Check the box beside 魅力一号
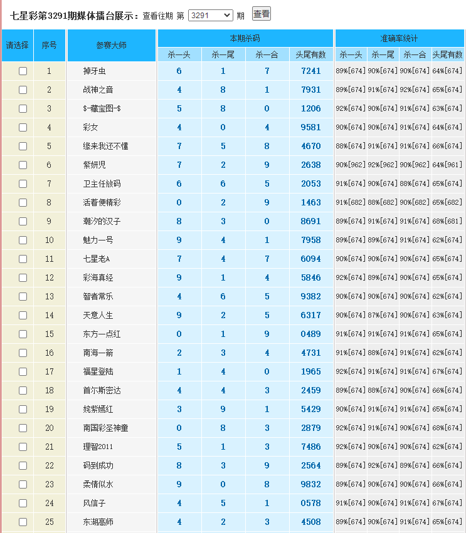Image resolution: width=466 pixels, height=533 pixels. 23,241
